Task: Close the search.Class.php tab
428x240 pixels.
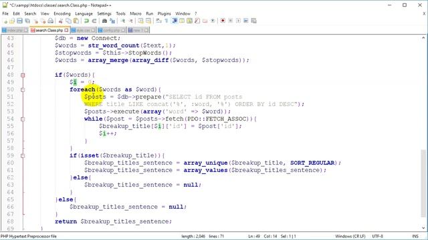Action: 66,30
